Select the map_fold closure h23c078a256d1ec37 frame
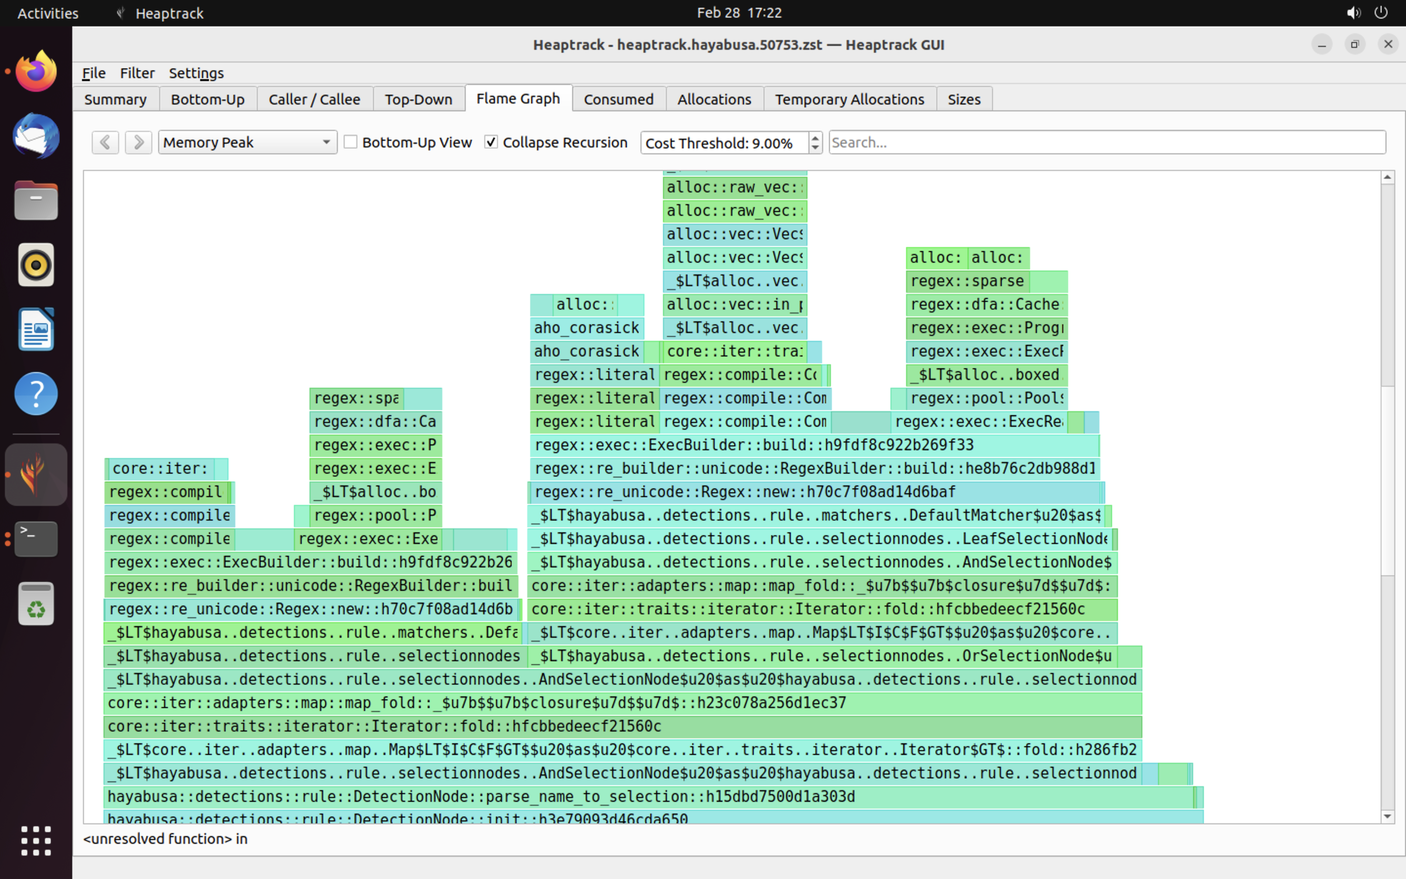 coord(623,702)
